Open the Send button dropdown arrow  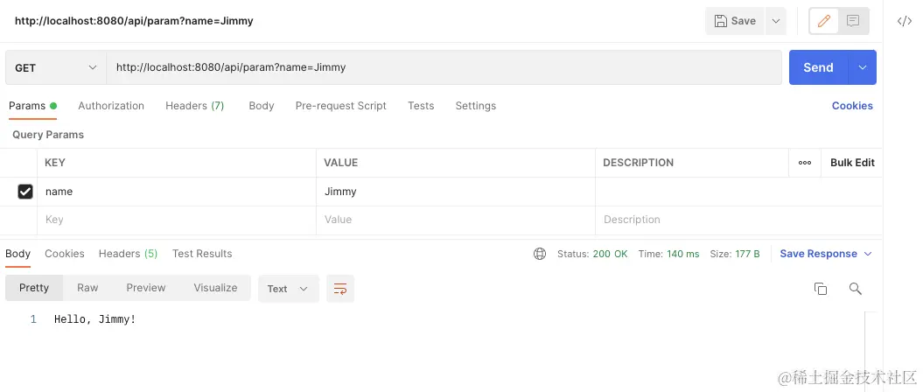tap(863, 67)
